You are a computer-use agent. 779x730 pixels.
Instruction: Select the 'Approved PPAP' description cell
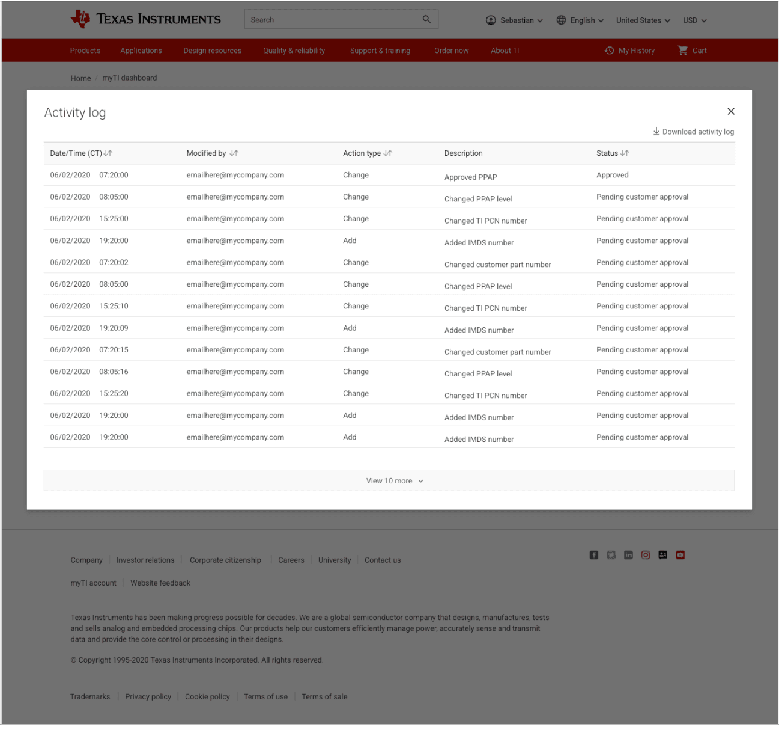pyautogui.click(x=471, y=177)
